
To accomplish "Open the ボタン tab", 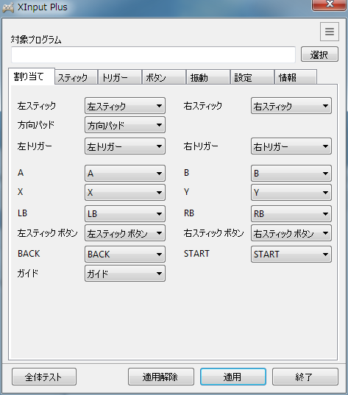I will 164,77.
